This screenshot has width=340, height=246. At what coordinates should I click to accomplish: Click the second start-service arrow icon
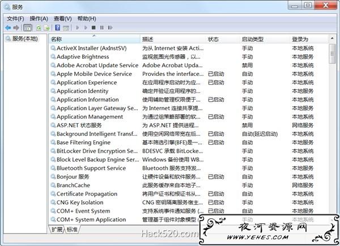[86, 28]
